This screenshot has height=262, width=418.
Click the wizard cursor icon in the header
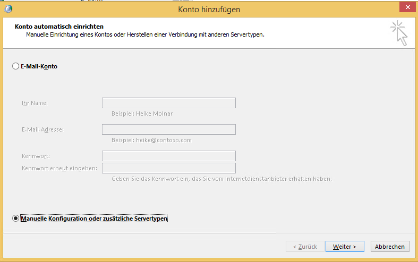[x=399, y=33]
